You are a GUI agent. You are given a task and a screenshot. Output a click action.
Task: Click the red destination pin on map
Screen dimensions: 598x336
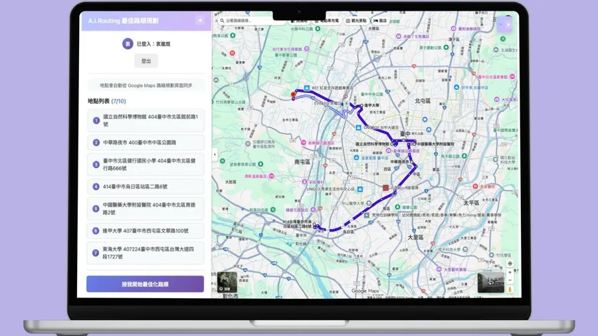coord(293,96)
